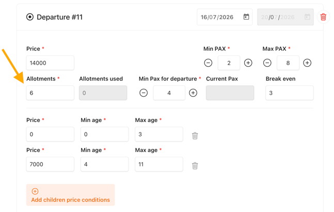
Task: Add children price conditions
Action: click(x=71, y=195)
